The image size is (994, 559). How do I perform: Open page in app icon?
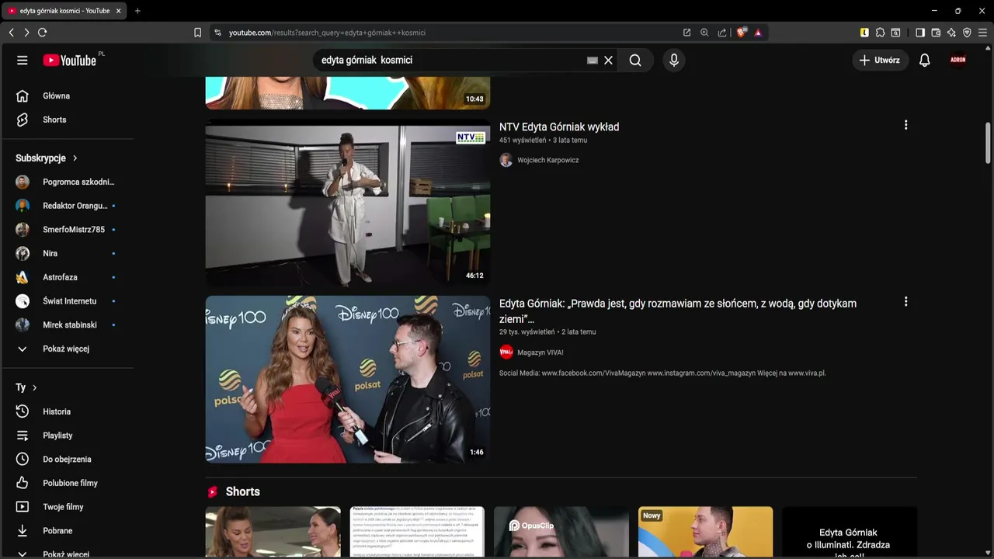coord(687,33)
